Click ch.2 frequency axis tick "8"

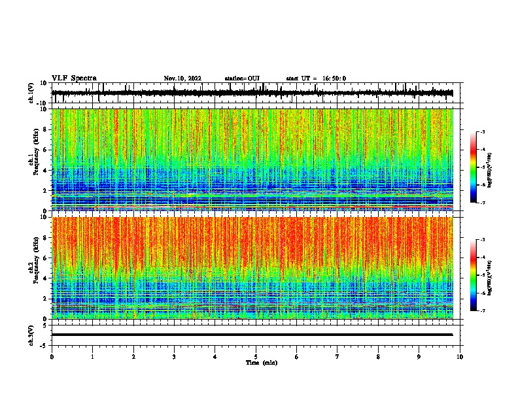coord(45,238)
